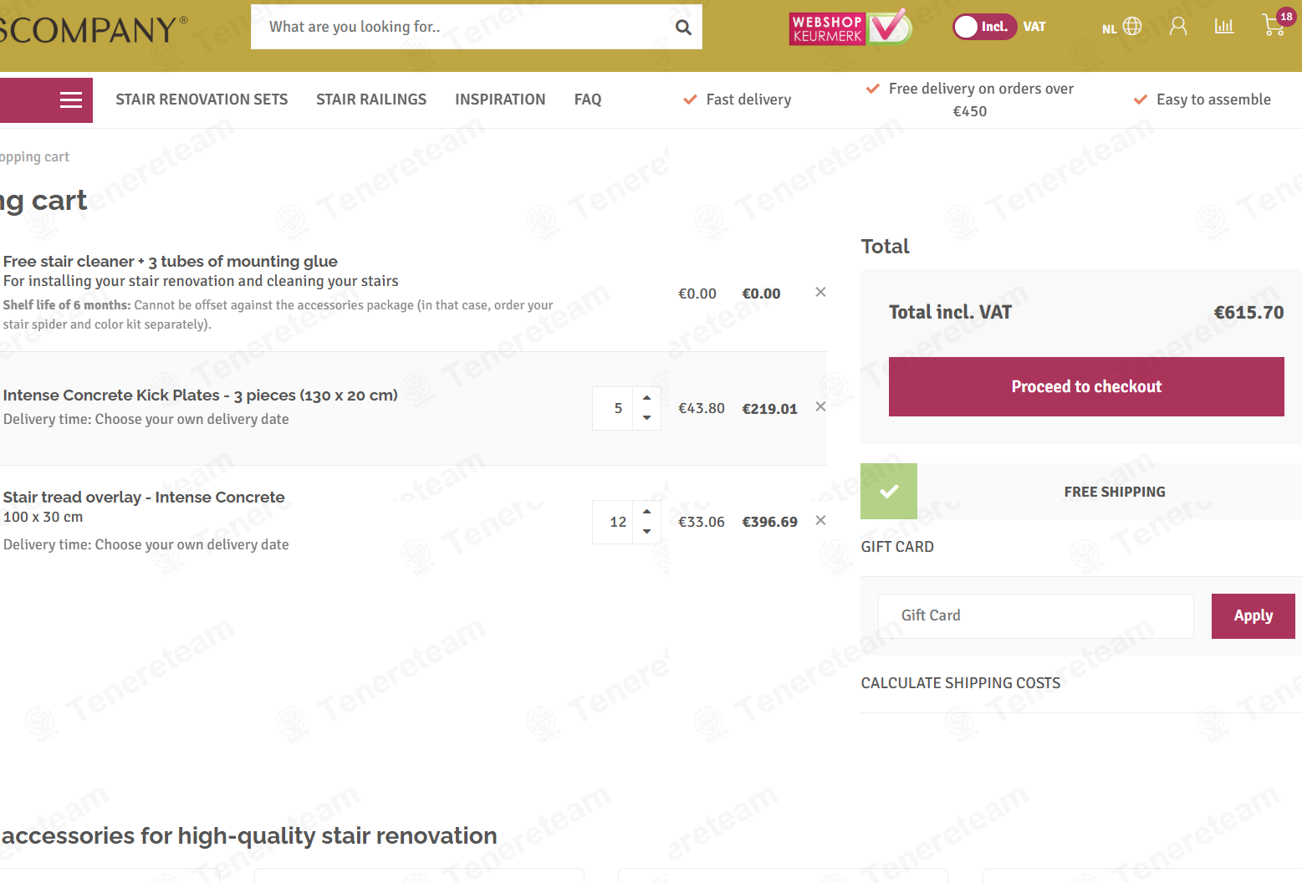Click Stair tread quantity field showing 12
1302x883 pixels.
tap(613, 522)
